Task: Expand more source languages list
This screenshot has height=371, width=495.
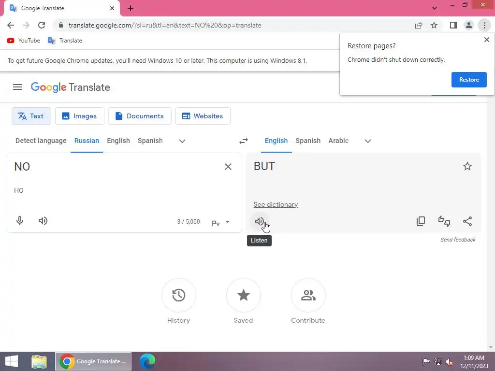Action: (x=182, y=141)
